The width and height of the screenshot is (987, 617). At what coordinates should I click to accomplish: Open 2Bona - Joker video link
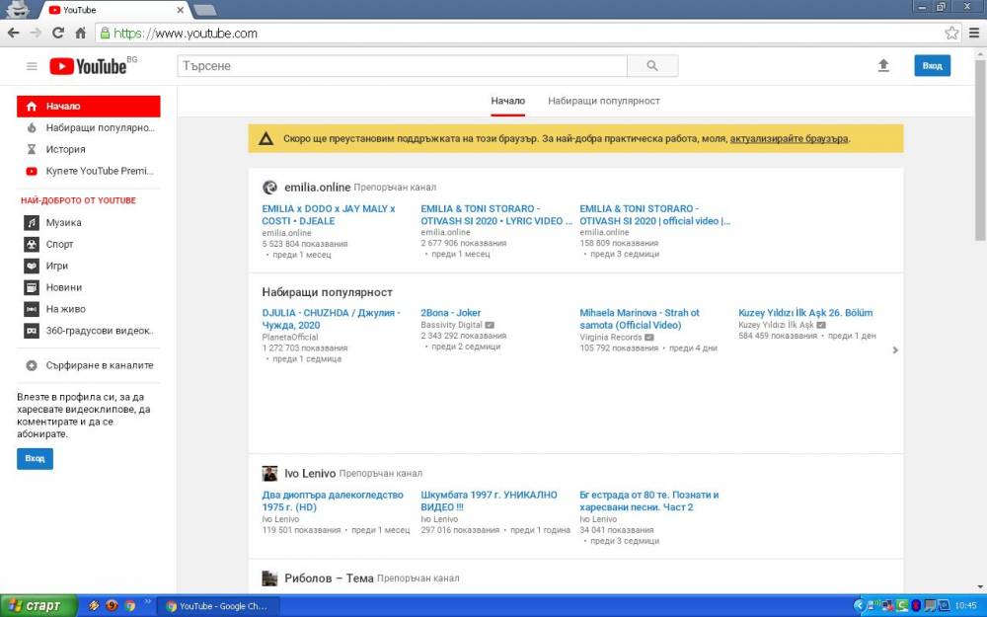click(x=451, y=313)
